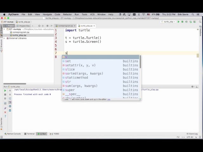Open the Database side panel
Screen dimensions: 203x152
point(200,31)
